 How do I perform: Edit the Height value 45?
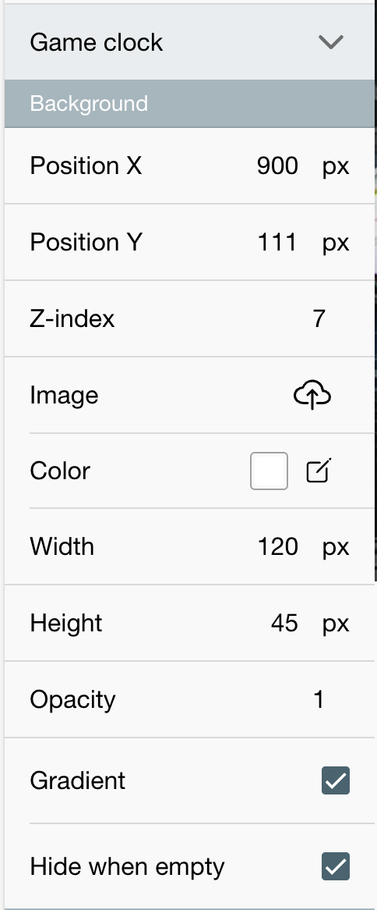tap(284, 624)
